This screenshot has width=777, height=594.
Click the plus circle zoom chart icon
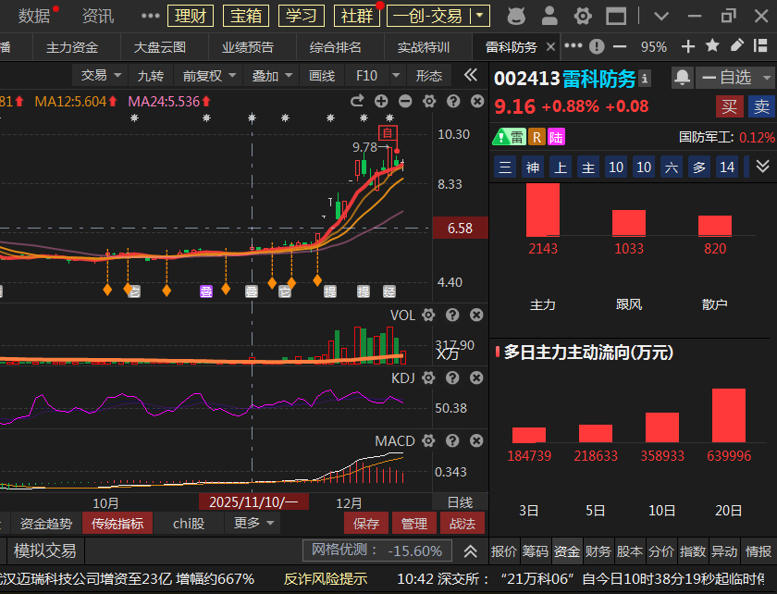pos(381,102)
